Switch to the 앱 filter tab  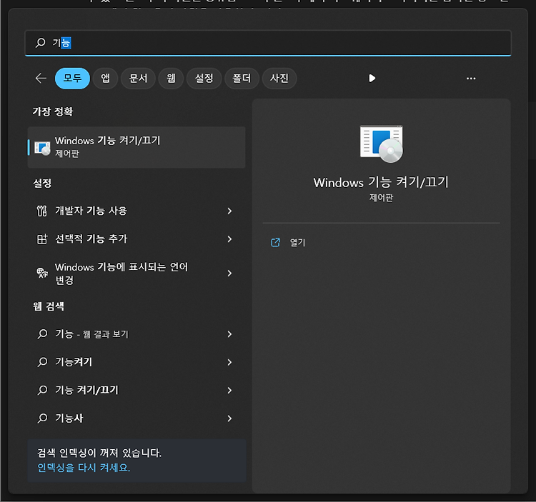(x=105, y=79)
